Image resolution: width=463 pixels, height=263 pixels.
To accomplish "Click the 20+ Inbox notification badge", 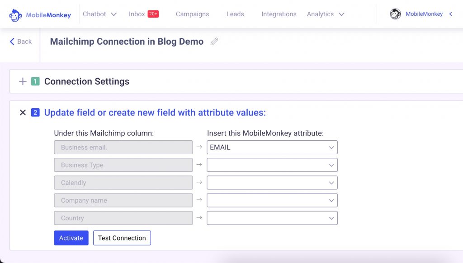I will point(153,14).
